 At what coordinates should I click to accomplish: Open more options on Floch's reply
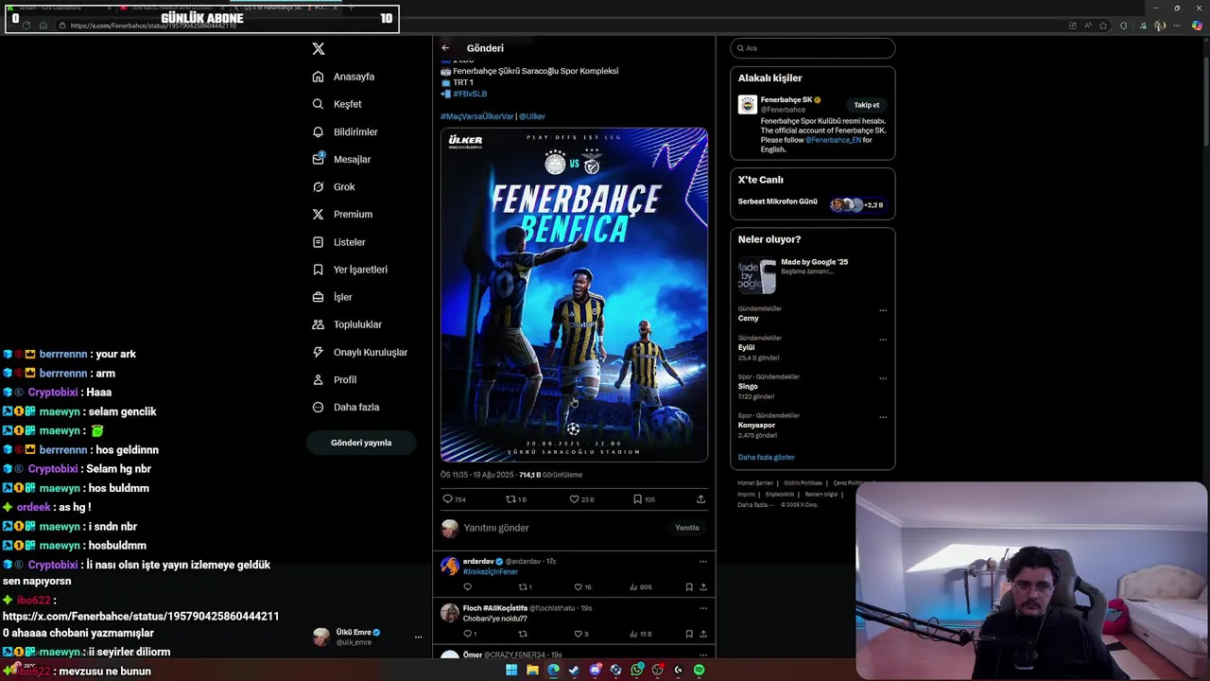point(702,608)
